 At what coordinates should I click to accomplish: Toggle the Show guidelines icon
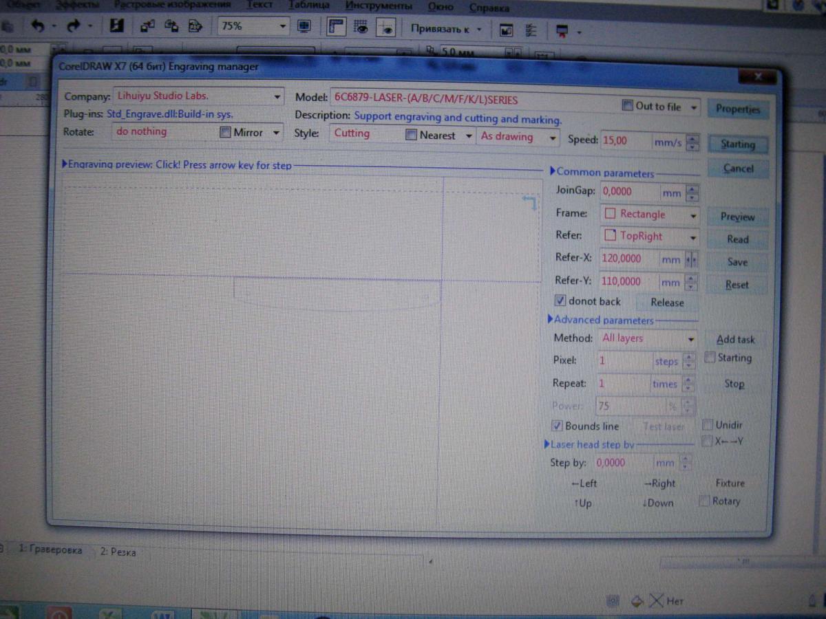386,28
